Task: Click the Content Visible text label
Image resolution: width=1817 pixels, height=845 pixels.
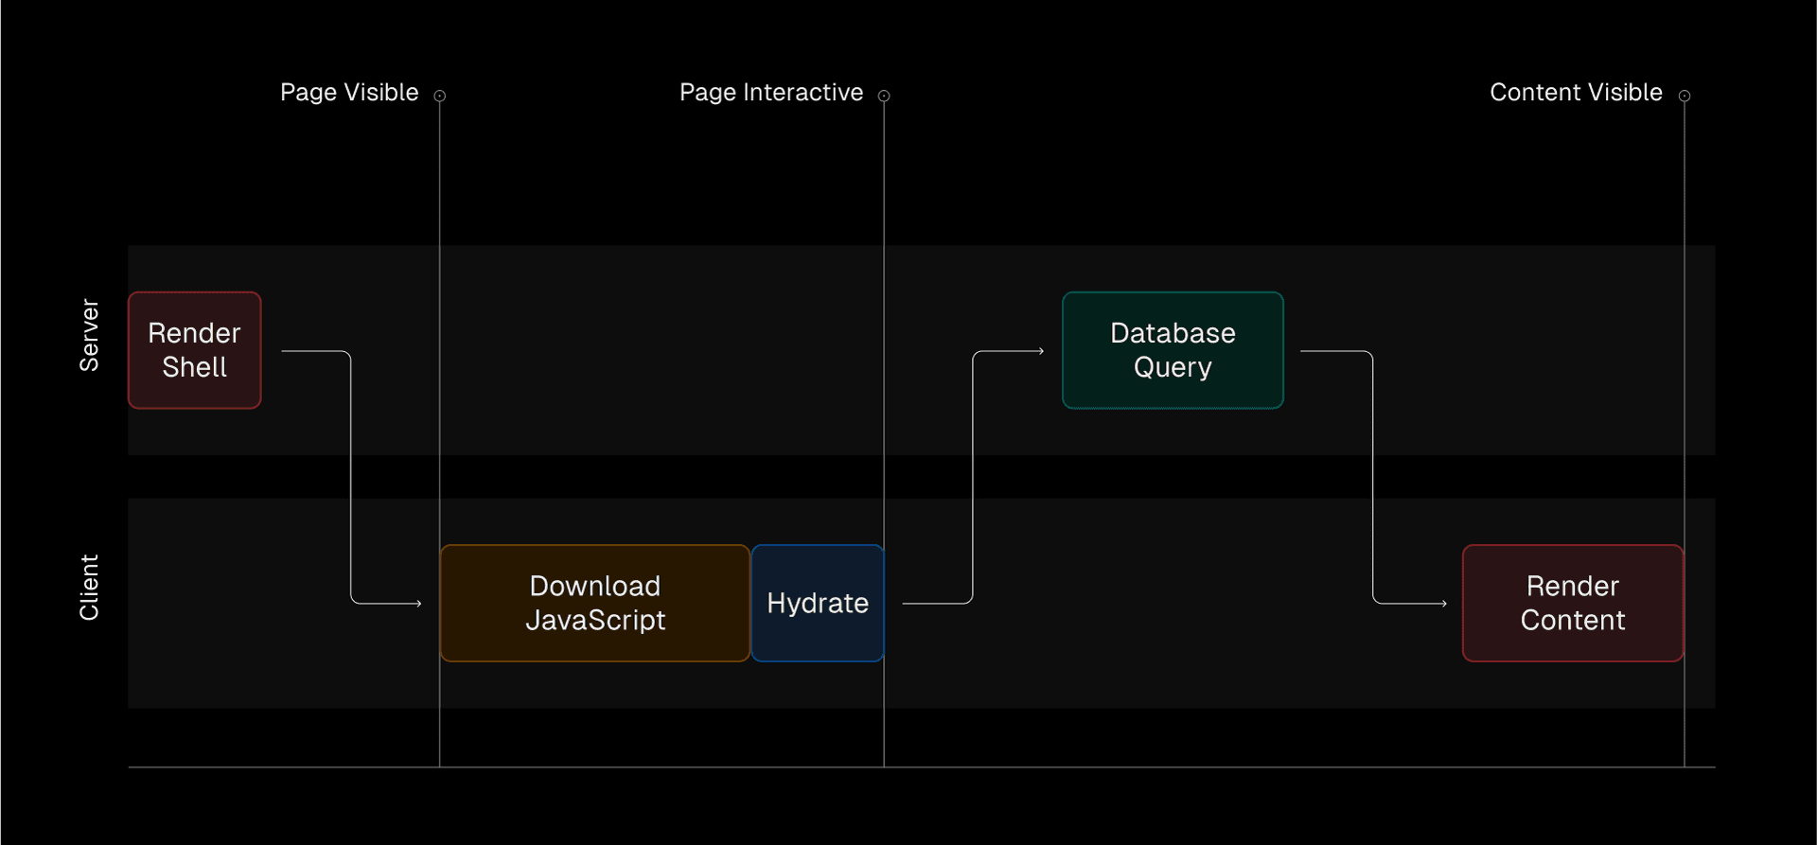Action: click(1576, 93)
